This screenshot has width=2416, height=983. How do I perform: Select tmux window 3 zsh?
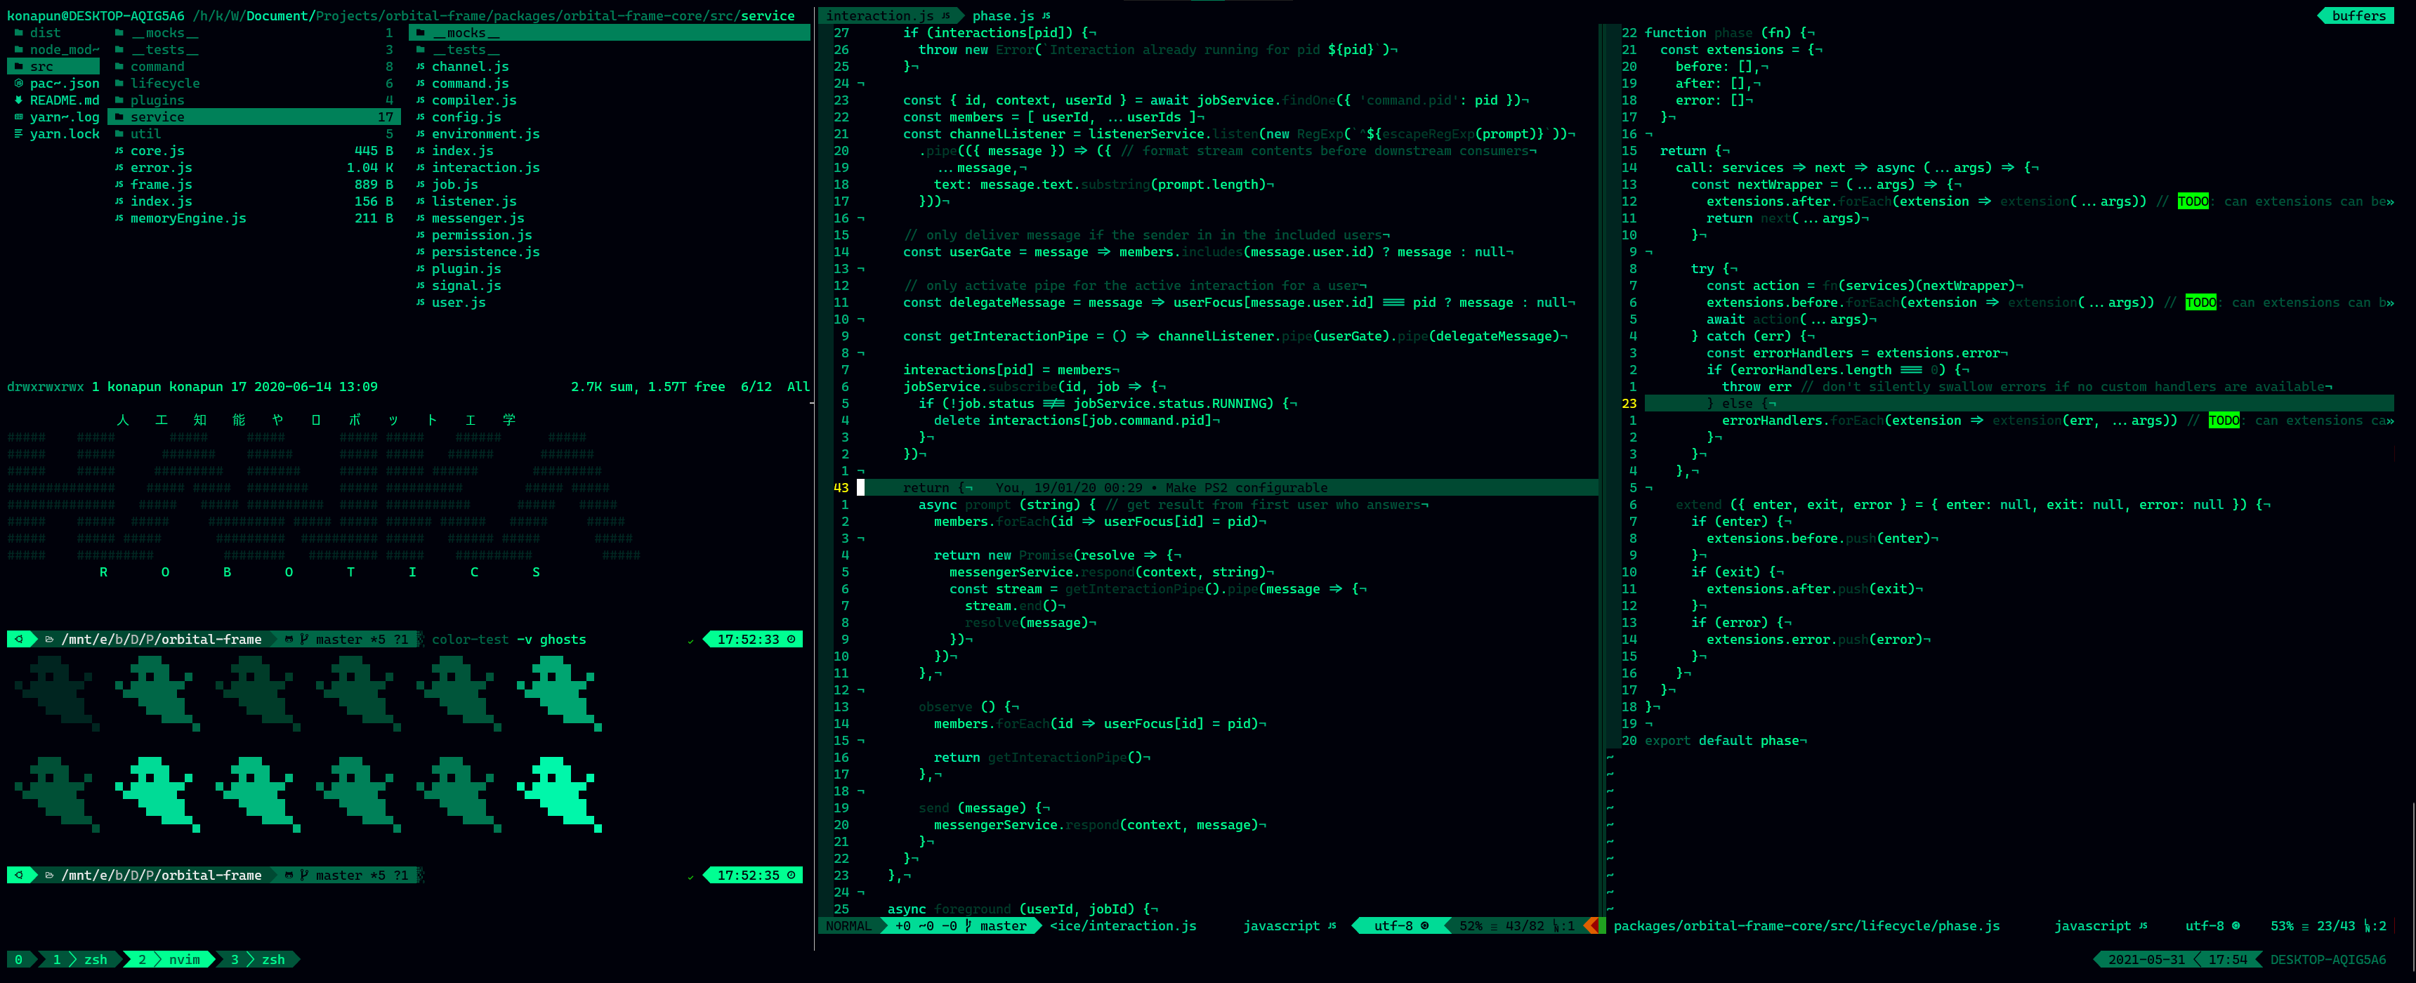(258, 960)
